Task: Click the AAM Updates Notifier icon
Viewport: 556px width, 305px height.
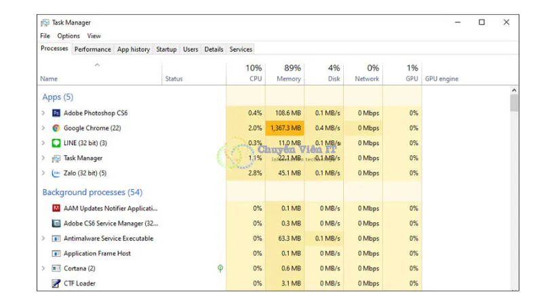Action: tap(56, 208)
